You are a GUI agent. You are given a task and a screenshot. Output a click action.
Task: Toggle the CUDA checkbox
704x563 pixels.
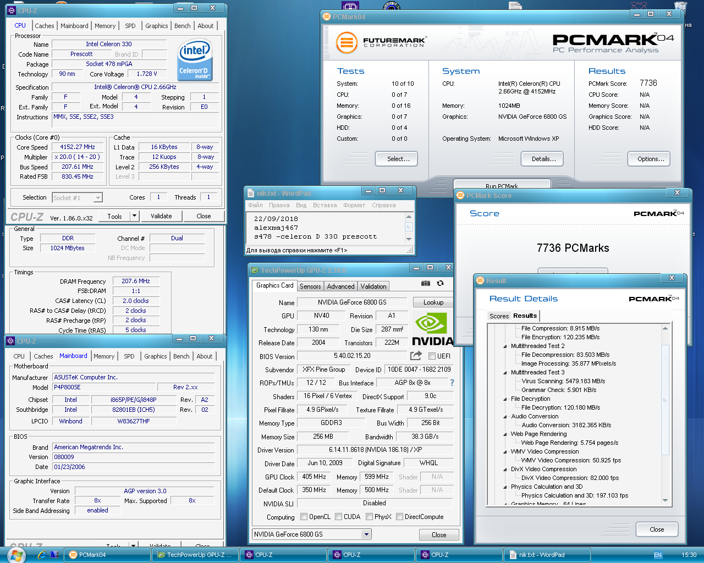339,516
